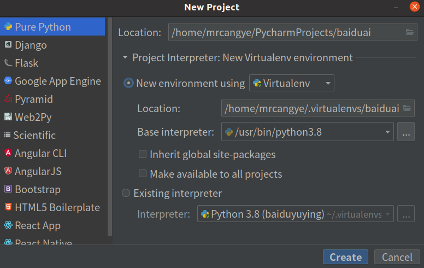Select Scientific project type
424x268 pixels.
click(x=34, y=135)
